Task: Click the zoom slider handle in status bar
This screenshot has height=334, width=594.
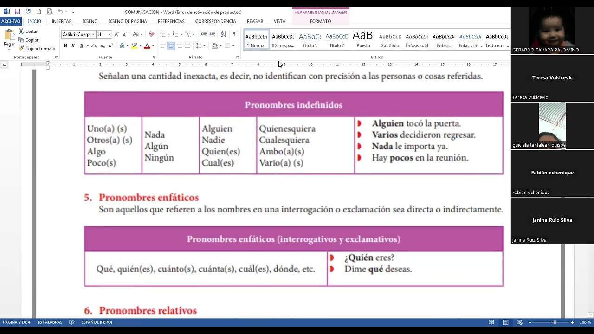Action: coord(555,322)
